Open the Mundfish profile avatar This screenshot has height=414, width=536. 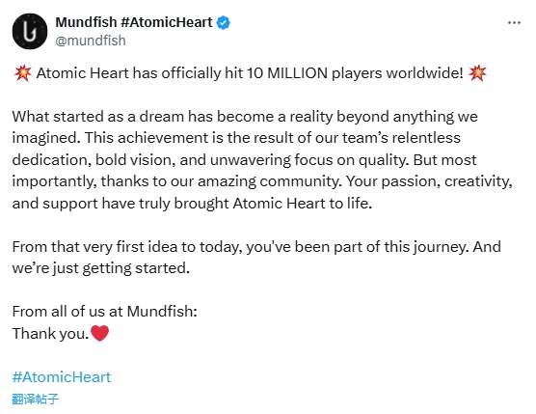(x=30, y=31)
